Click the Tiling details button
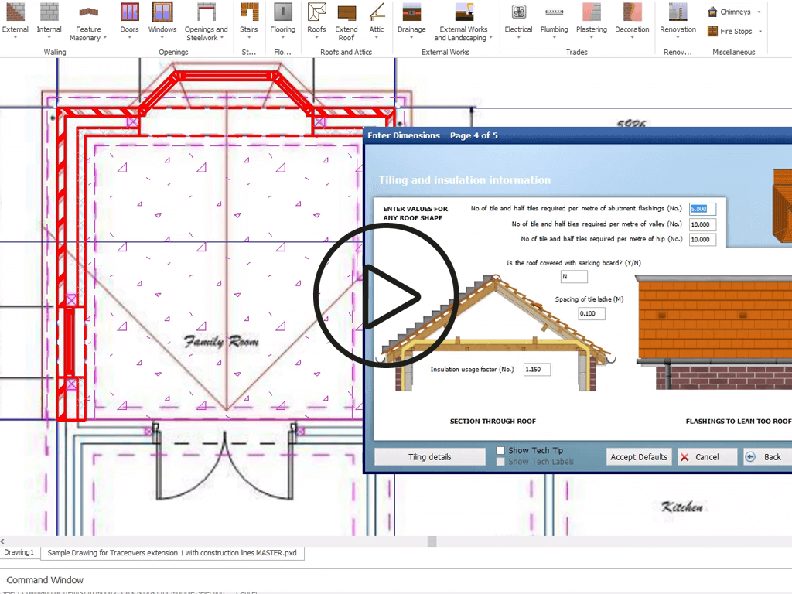This screenshot has height=594, width=792. [430, 457]
